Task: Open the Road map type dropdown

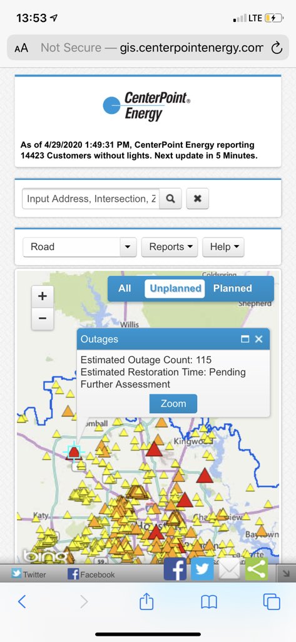Action: click(x=79, y=247)
